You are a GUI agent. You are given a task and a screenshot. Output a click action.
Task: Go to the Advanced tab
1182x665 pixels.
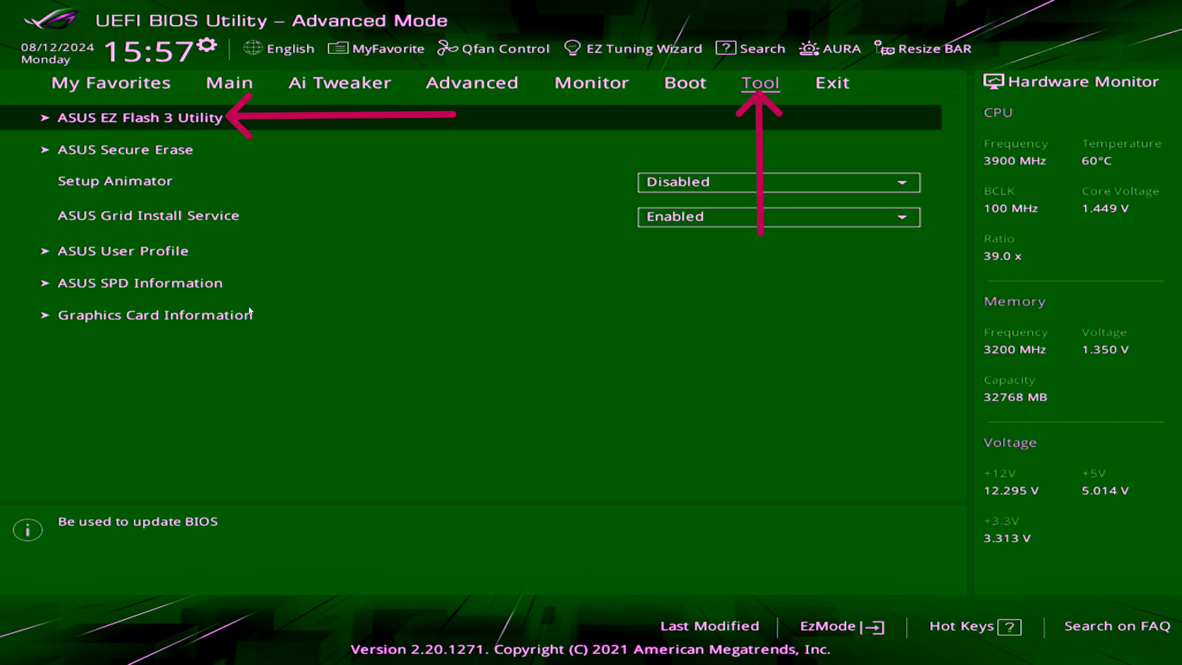tap(472, 83)
